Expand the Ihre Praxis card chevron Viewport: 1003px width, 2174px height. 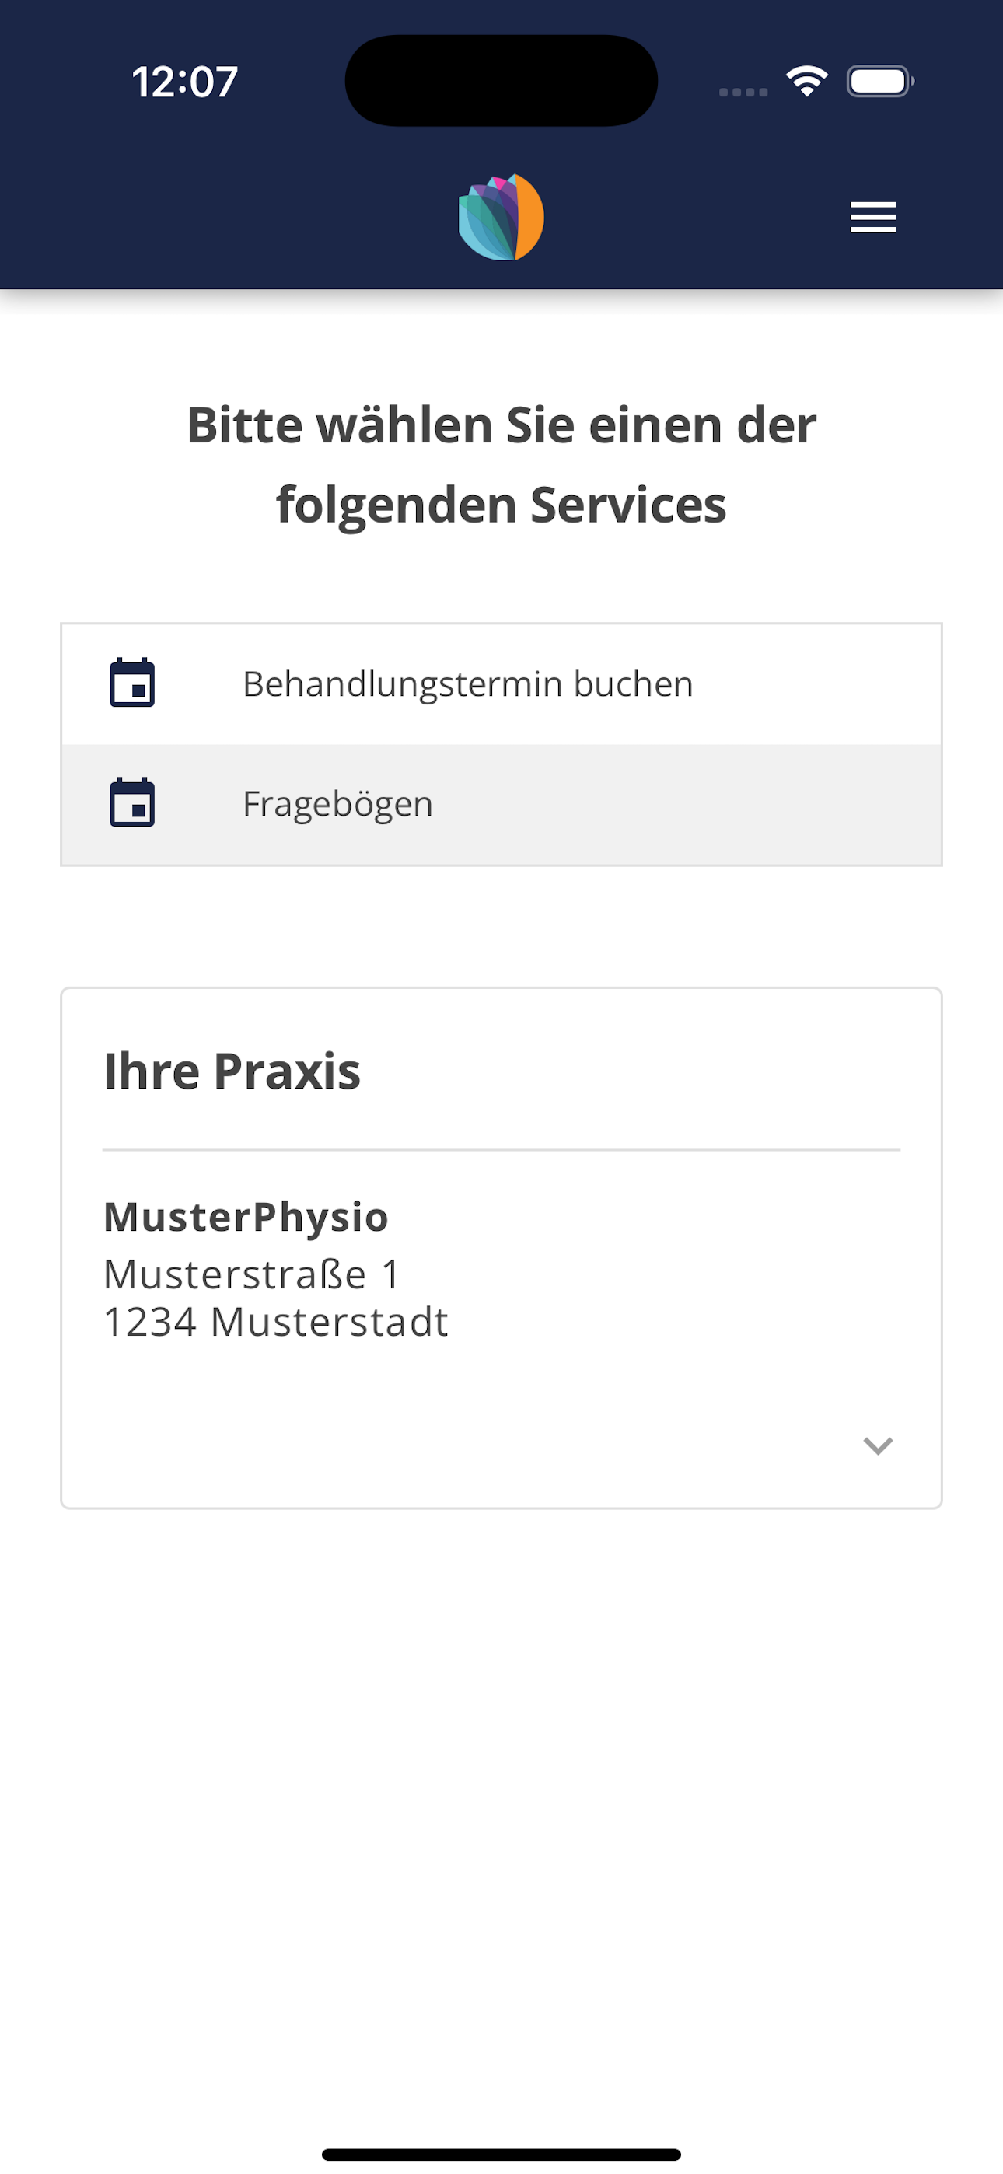[878, 1445]
